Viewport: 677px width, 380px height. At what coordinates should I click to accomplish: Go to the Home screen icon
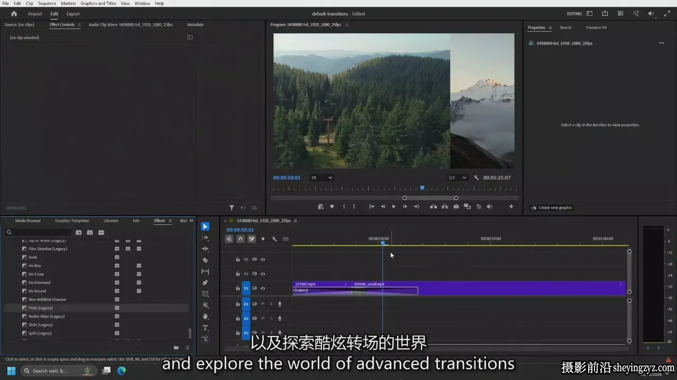pos(14,14)
